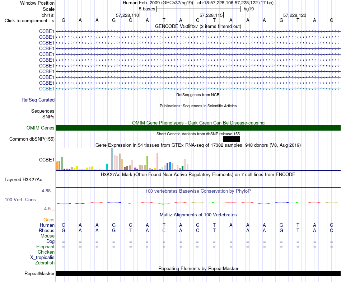
Task: Open Repeating Elements by RepeatMasker title
Action: pos(198,268)
